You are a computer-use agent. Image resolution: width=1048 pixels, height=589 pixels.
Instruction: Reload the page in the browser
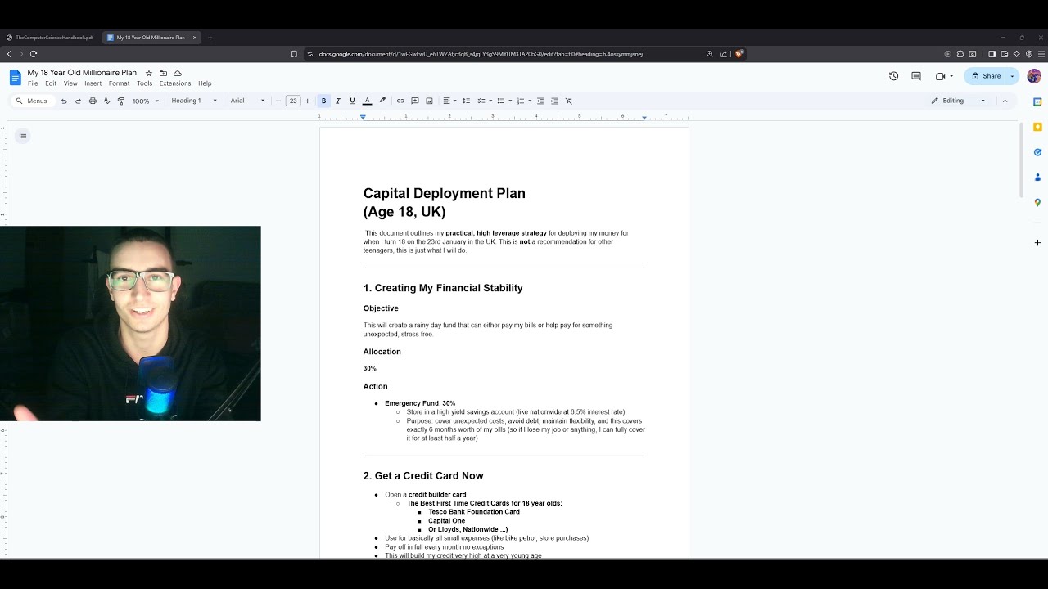pyautogui.click(x=34, y=54)
